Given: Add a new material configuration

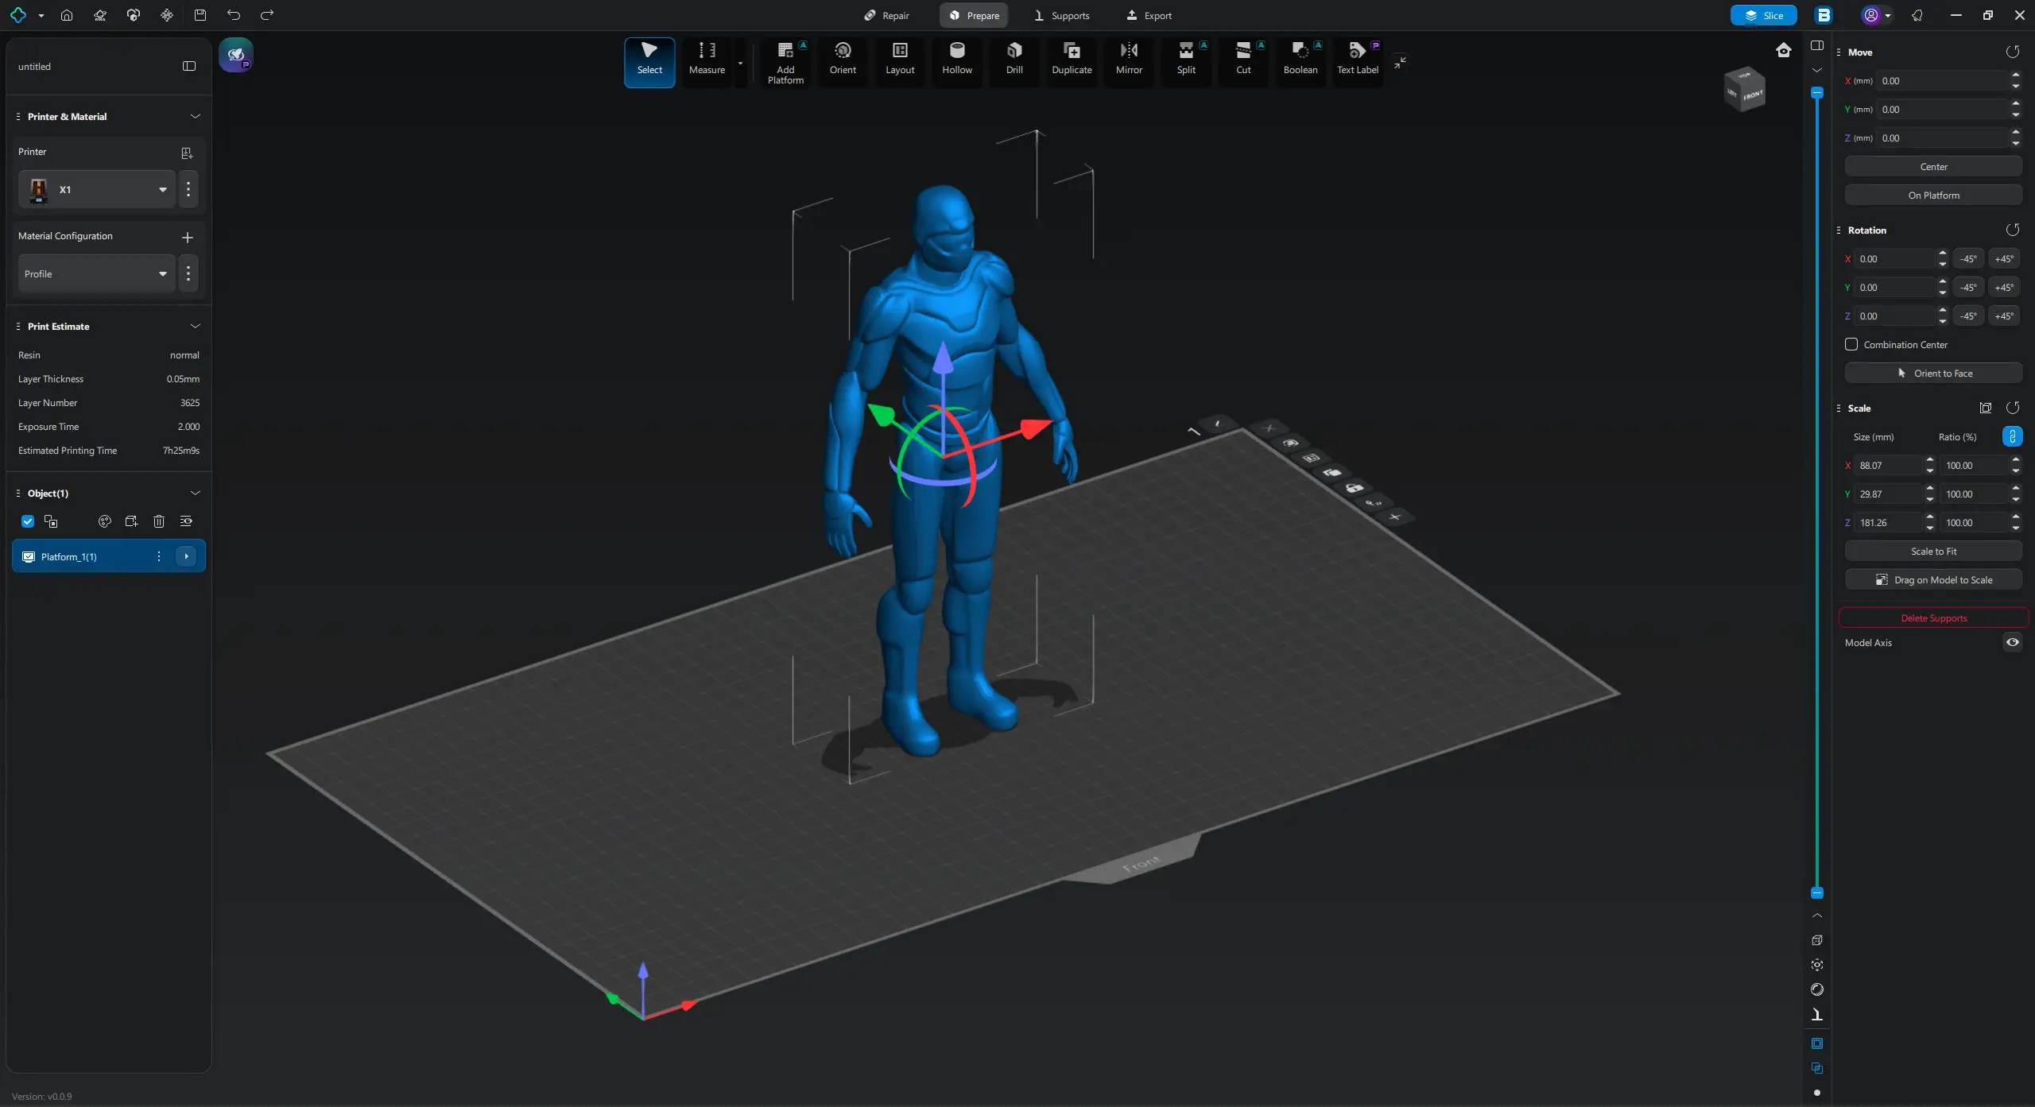Looking at the screenshot, I should pos(188,237).
